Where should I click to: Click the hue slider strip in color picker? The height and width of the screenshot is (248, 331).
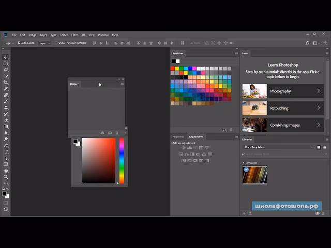pos(122,161)
